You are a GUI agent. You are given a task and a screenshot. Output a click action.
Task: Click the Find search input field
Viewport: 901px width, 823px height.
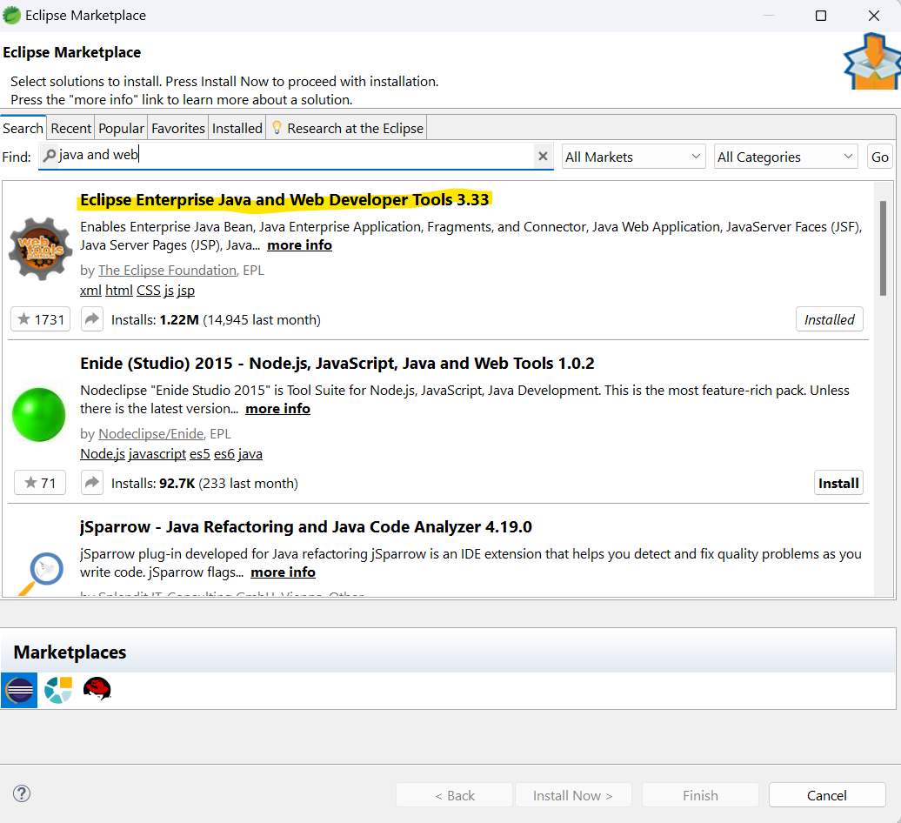[x=296, y=156]
